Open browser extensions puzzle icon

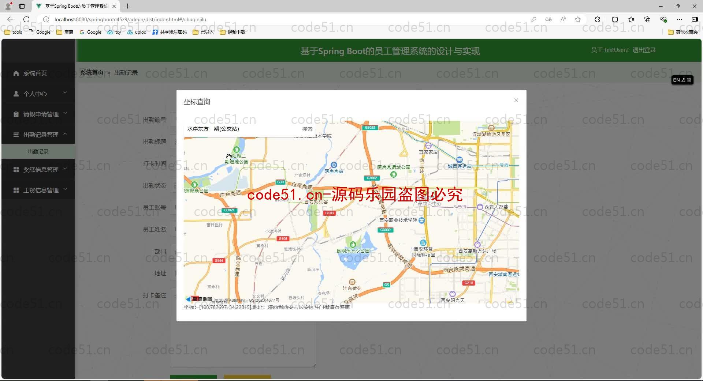tap(597, 19)
